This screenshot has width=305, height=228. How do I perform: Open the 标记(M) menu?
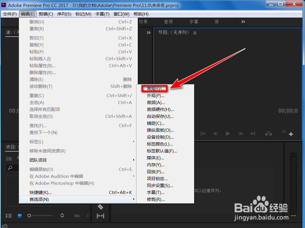[83, 14]
